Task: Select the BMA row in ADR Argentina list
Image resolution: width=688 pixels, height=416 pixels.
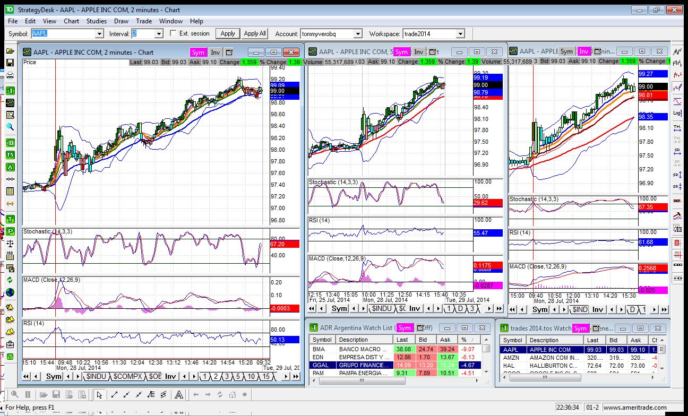Action: point(395,349)
